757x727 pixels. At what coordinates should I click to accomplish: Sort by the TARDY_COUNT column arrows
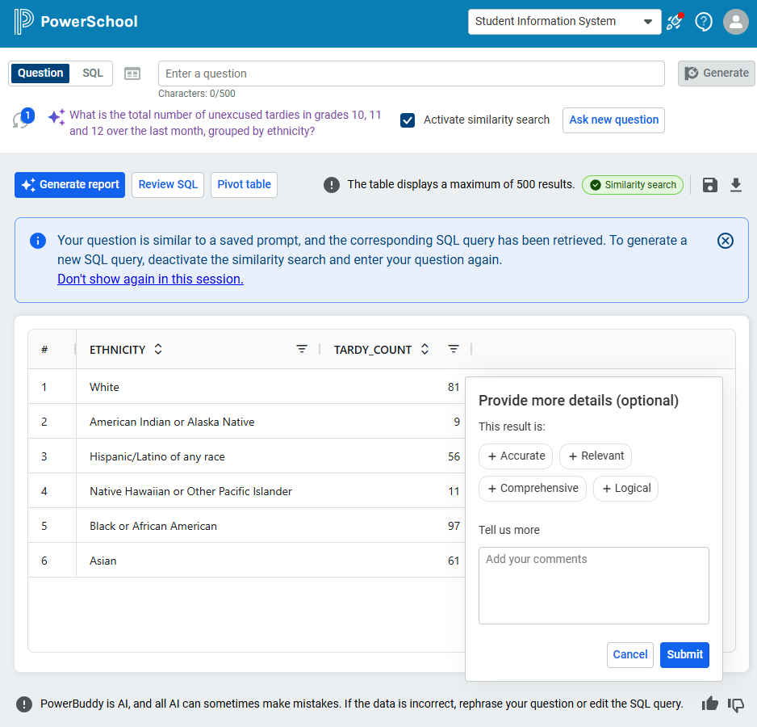click(425, 350)
